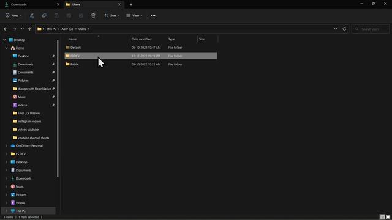Switch to details view layout icon
Viewport: 392px width, 220px height.
(x=382, y=217)
